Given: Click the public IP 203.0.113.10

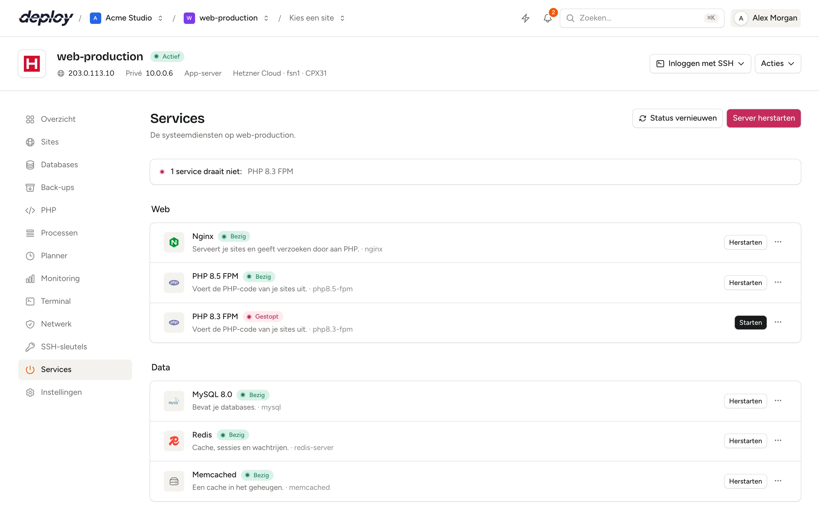Looking at the screenshot, I should click(x=91, y=73).
